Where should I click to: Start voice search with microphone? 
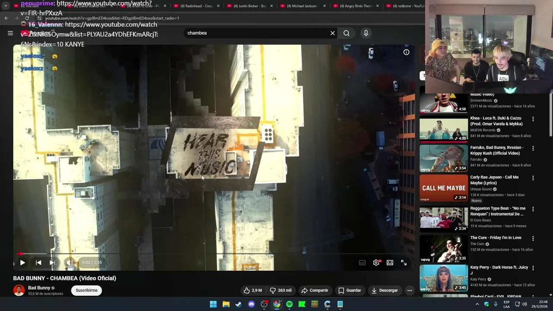[366, 33]
